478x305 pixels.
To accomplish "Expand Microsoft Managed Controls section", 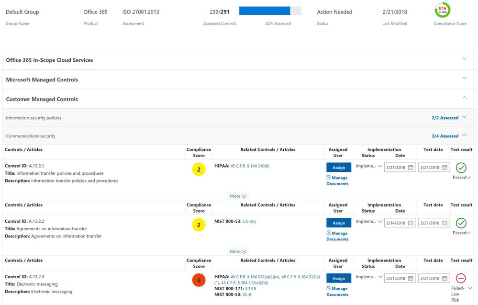I will (464, 78).
